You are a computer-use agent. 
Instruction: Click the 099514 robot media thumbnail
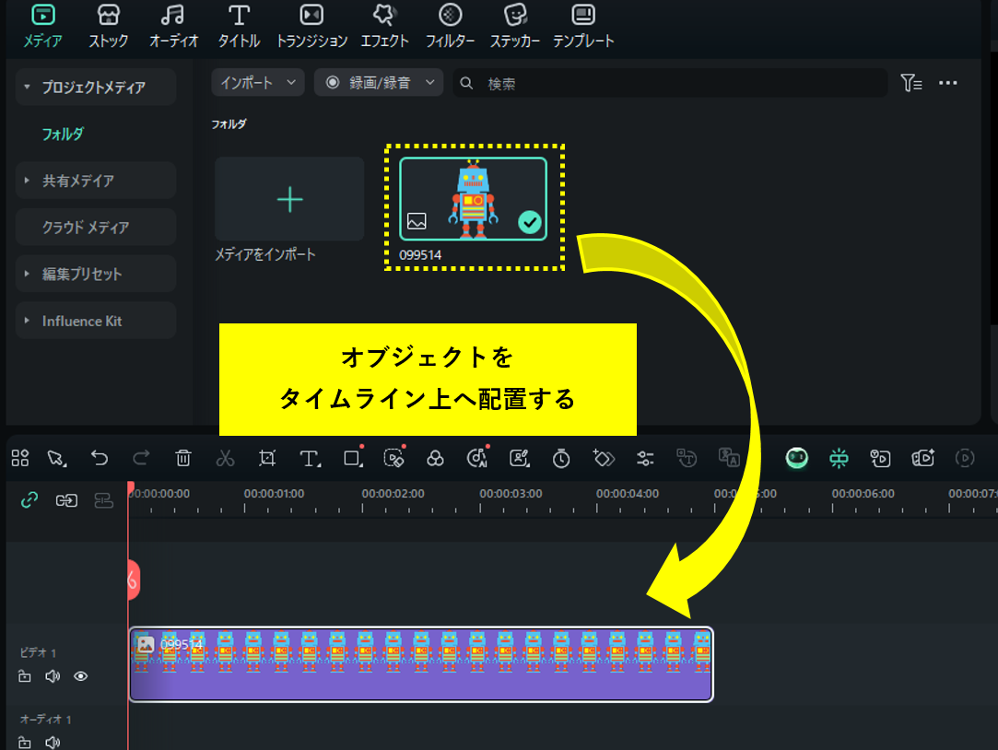coord(473,199)
